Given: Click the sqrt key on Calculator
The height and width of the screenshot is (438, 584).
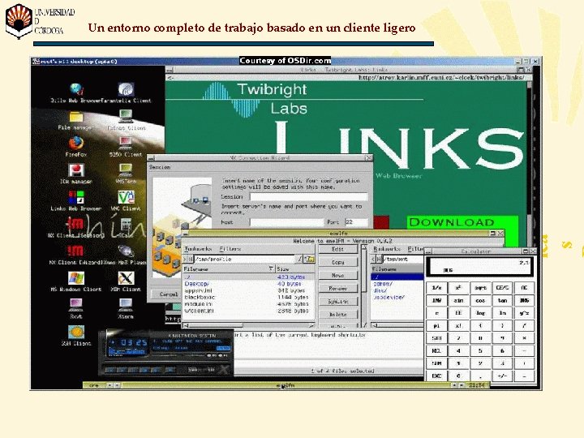Looking at the screenshot, I should tap(480, 287).
